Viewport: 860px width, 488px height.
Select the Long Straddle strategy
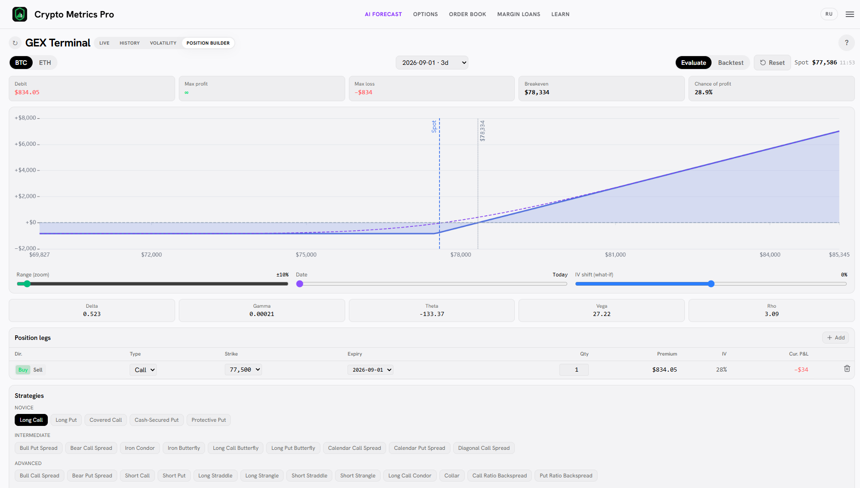[215, 476]
